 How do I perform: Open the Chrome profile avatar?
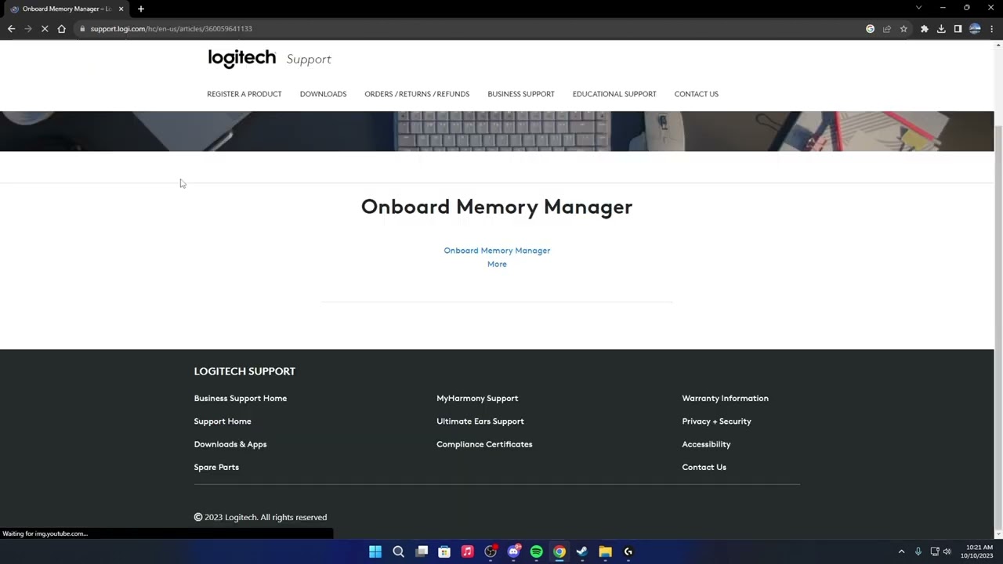975,29
